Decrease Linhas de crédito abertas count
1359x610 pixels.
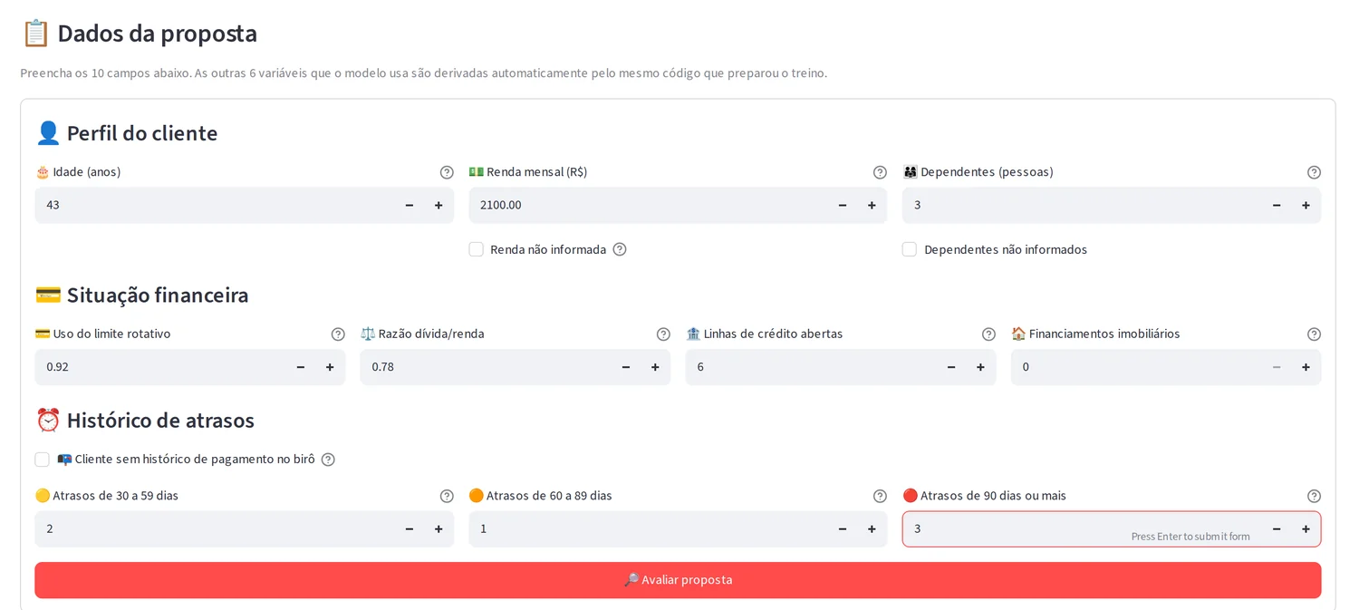(x=951, y=367)
